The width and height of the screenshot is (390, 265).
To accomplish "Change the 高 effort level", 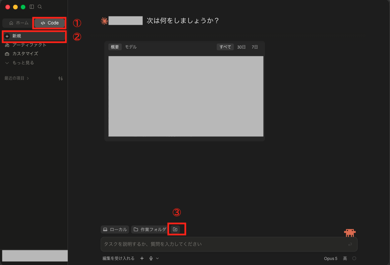I will click(345, 259).
